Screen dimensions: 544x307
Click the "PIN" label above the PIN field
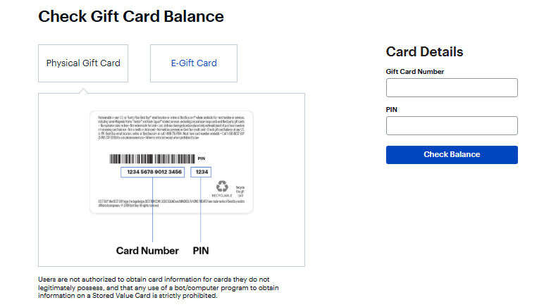pos(392,110)
